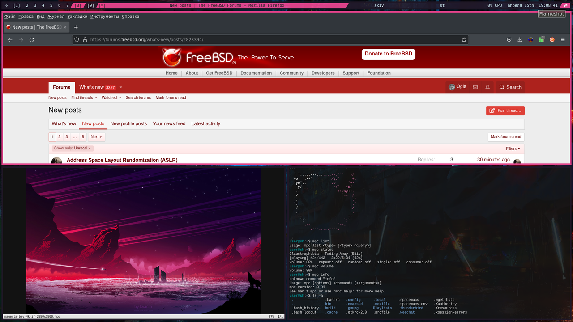Open the Pocket save icon
573x322 pixels.
[x=509, y=40]
